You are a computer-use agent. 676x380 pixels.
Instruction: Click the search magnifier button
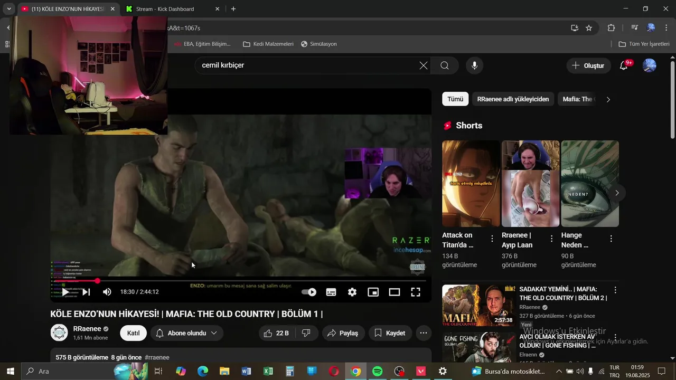click(445, 65)
